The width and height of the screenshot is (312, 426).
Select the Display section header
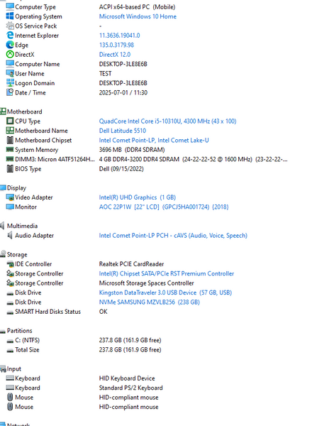(x=16, y=187)
